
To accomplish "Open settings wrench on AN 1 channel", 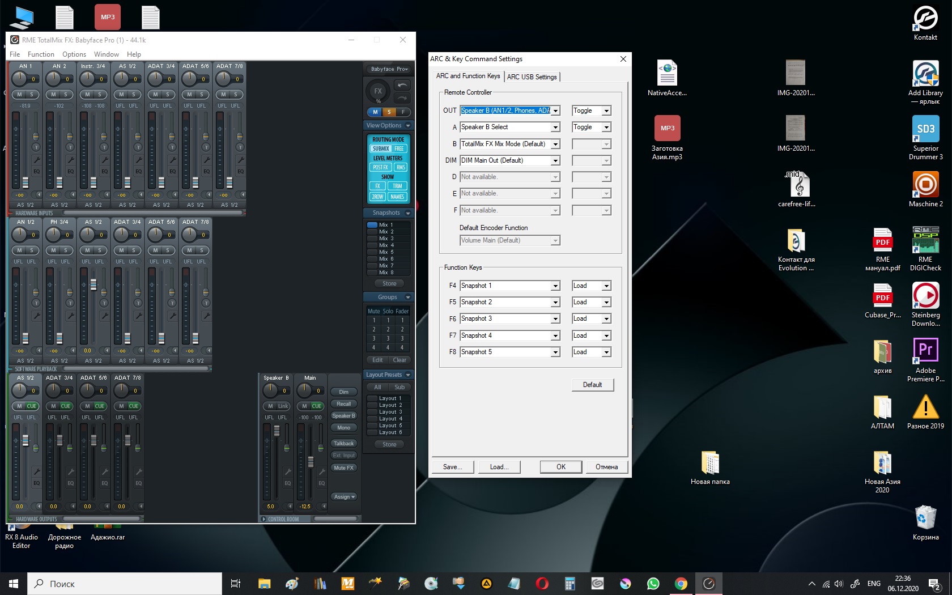I will [36, 160].
